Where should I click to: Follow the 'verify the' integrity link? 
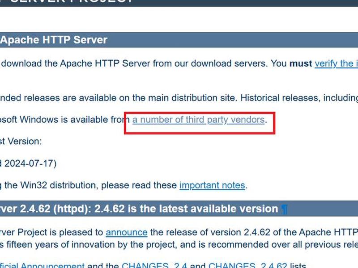pos(337,63)
